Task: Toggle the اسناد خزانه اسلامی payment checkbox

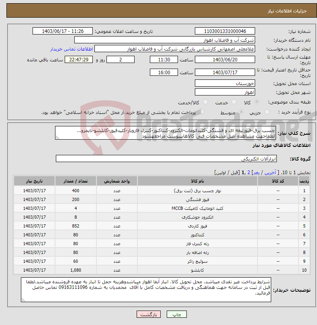Action: coord(201,112)
